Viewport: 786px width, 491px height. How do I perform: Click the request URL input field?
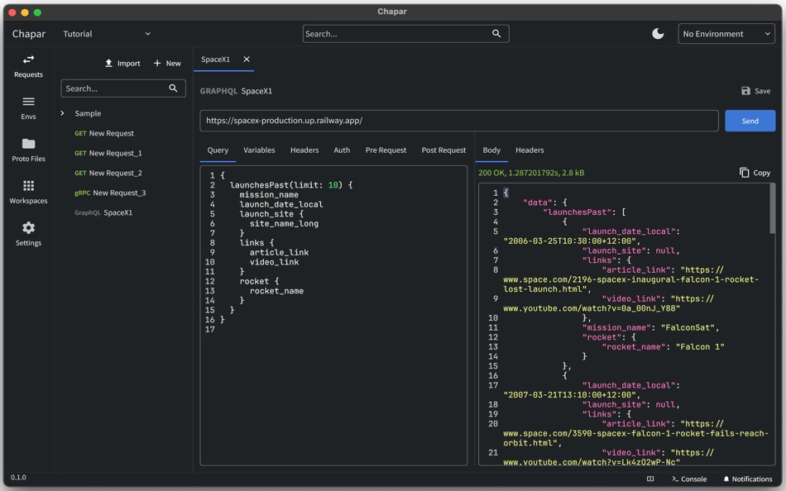pos(458,121)
